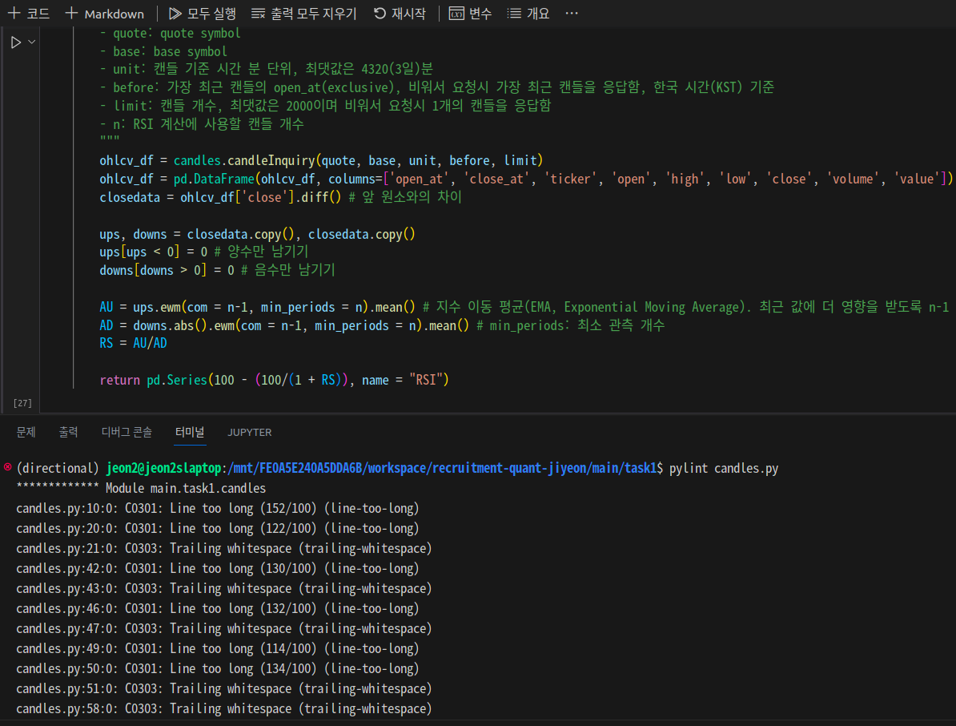This screenshot has width=956, height=726.
Task: Click the 'closedata = ohlcv_df' code line
Action: pos(280,197)
